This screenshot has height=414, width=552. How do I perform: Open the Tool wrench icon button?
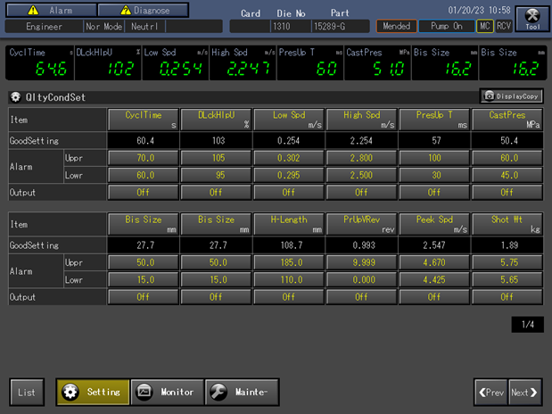(532, 17)
